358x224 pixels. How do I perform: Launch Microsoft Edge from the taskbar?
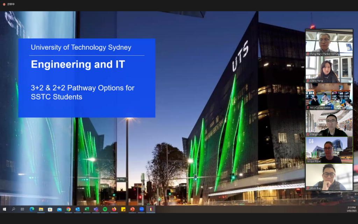pyautogui.click(x=32, y=209)
